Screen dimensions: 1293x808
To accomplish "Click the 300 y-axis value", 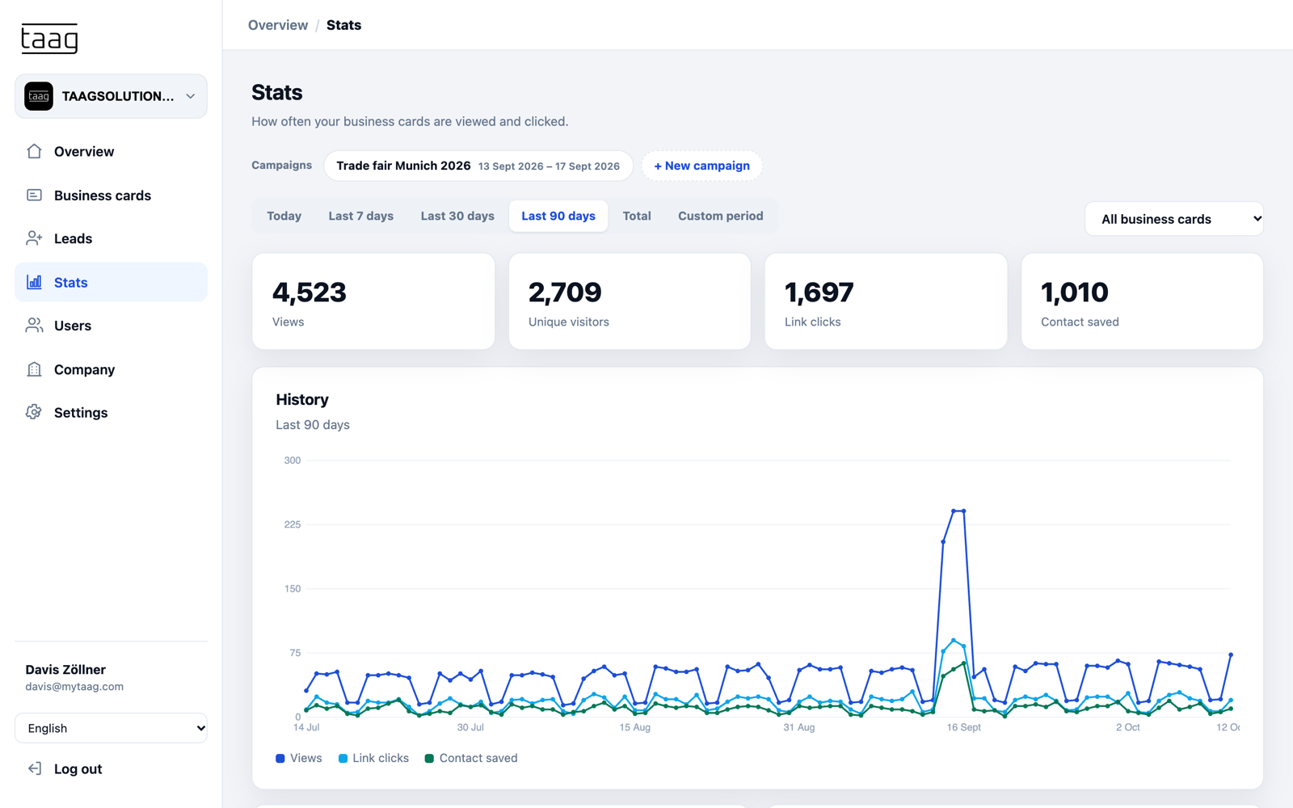I will click(x=293, y=461).
